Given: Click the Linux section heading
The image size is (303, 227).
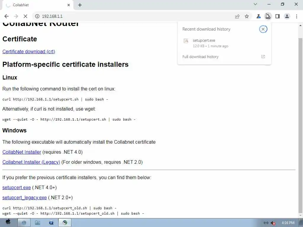Looking at the screenshot, I should pyautogui.click(x=10, y=78).
